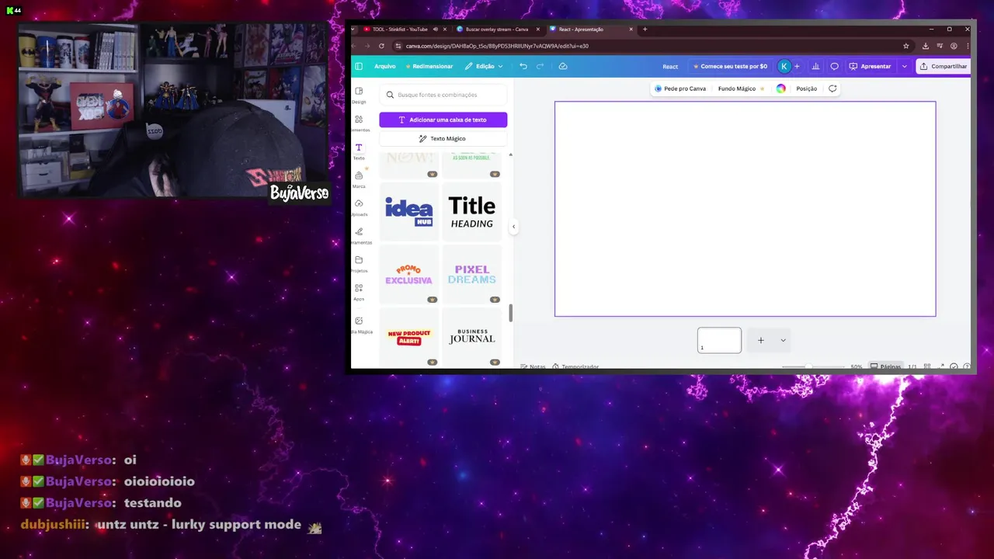Select the PIXEL DREAMS font combination
The height and width of the screenshot is (559, 994).
pos(472,275)
